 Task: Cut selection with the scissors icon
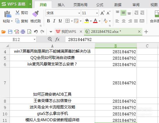coord(17,13)
